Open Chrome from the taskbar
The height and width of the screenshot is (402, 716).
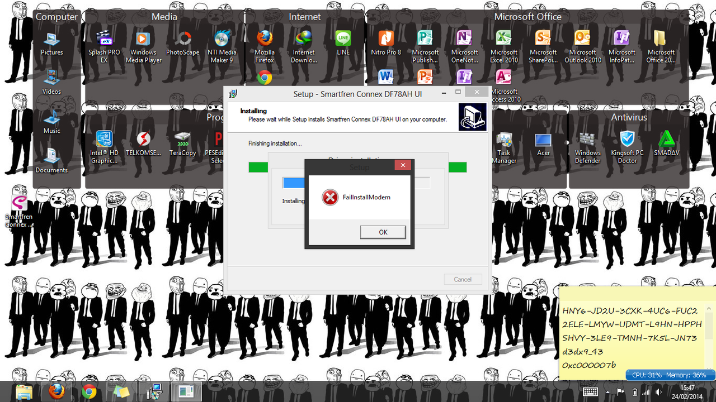(x=89, y=392)
